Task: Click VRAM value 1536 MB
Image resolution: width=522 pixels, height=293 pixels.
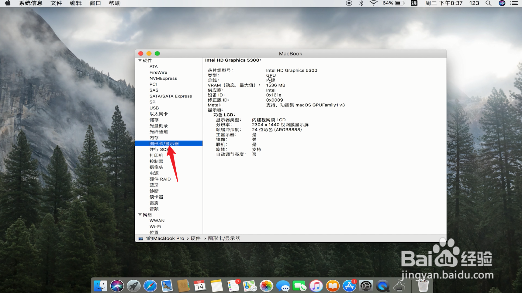Action: [275, 85]
